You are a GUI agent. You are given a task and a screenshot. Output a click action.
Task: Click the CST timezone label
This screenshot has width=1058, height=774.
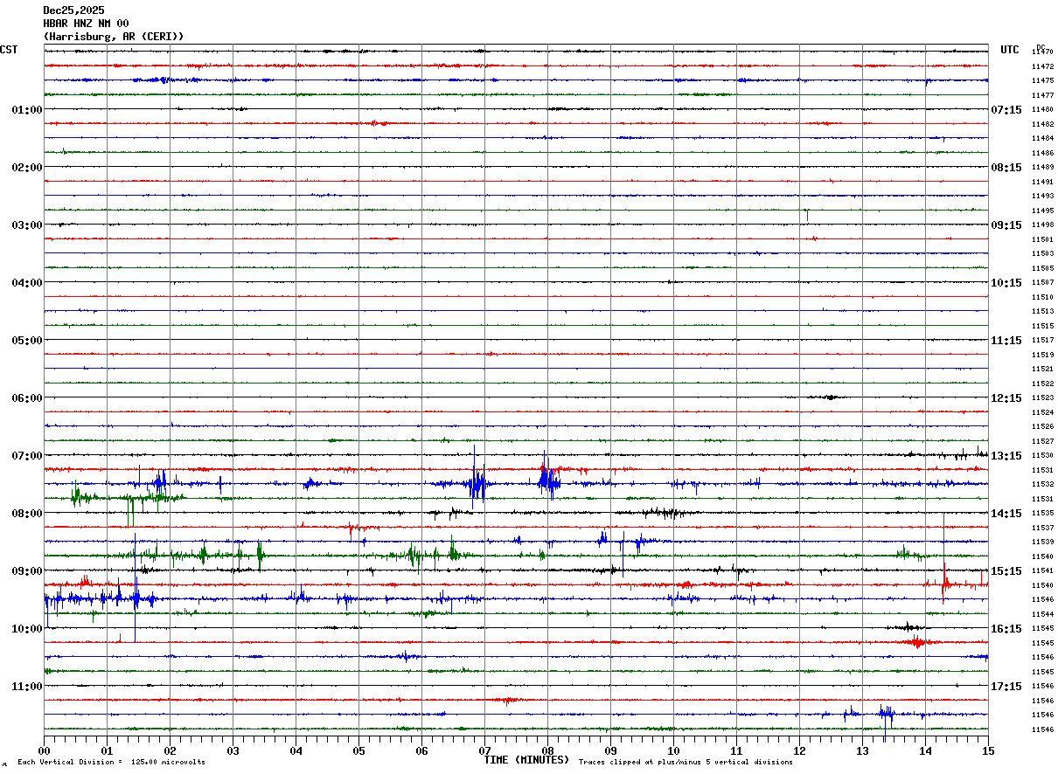point(9,50)
